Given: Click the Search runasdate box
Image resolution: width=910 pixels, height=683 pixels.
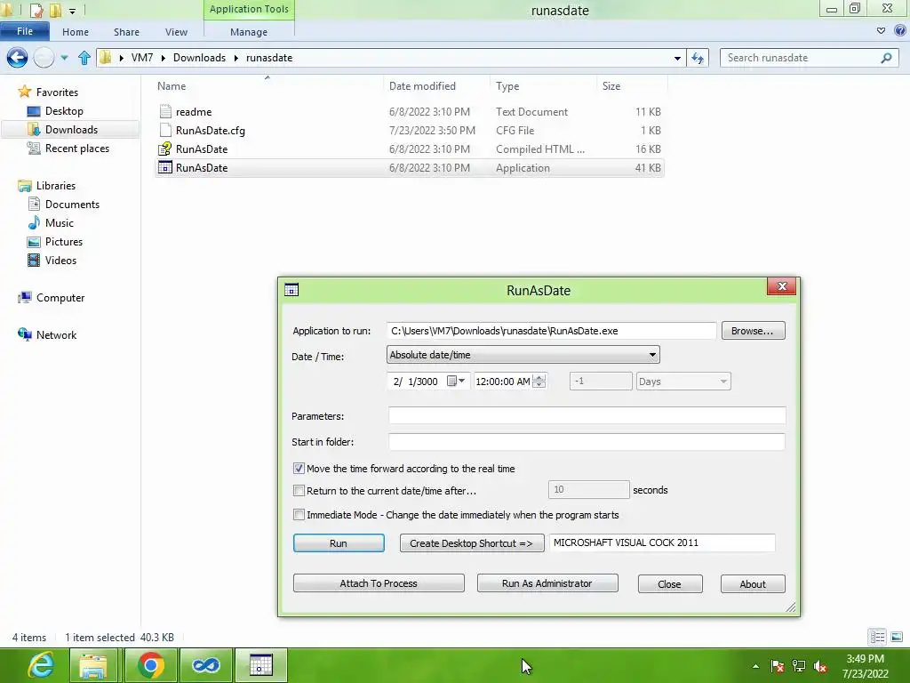Looking at the screenshot, I should click(x=810, y=58).
